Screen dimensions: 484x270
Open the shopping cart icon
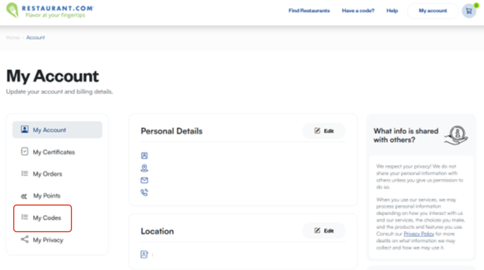pyautogui.click(x=469, y=11)
